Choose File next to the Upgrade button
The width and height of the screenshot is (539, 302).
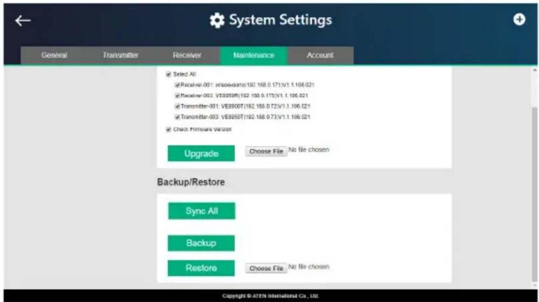266,151
